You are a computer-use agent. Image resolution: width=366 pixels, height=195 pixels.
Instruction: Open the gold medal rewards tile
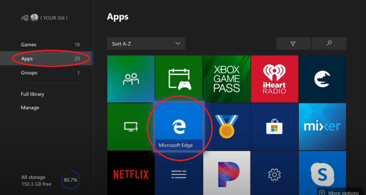coord(227,127)
